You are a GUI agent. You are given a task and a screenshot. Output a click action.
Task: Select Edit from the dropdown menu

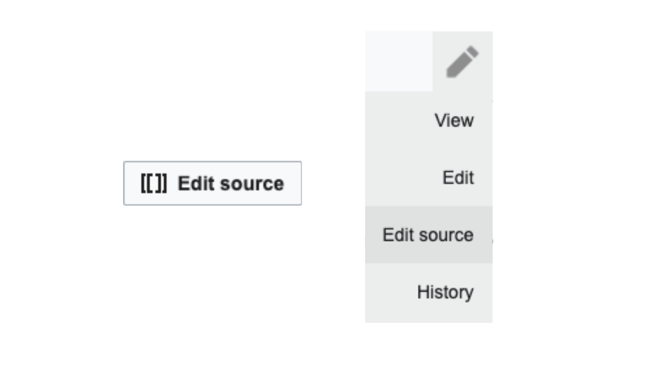click(458, 177)
